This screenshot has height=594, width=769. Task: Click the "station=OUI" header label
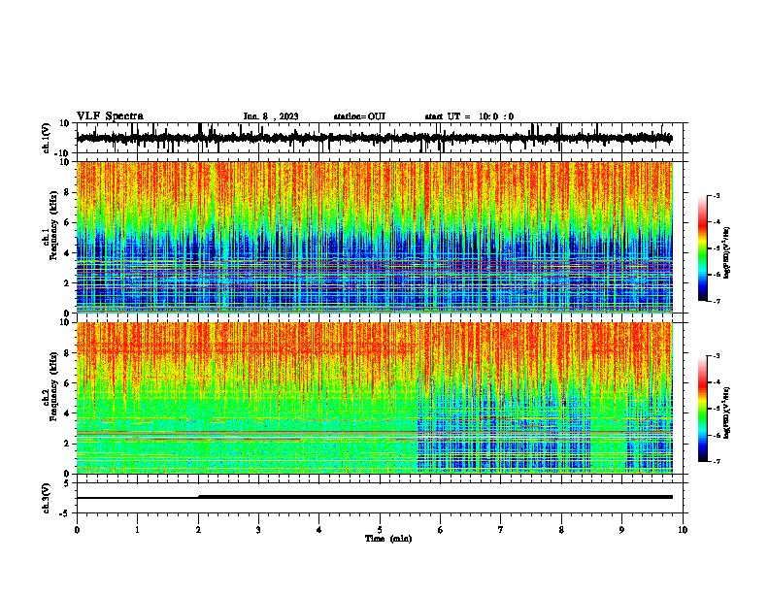point(359,116)
